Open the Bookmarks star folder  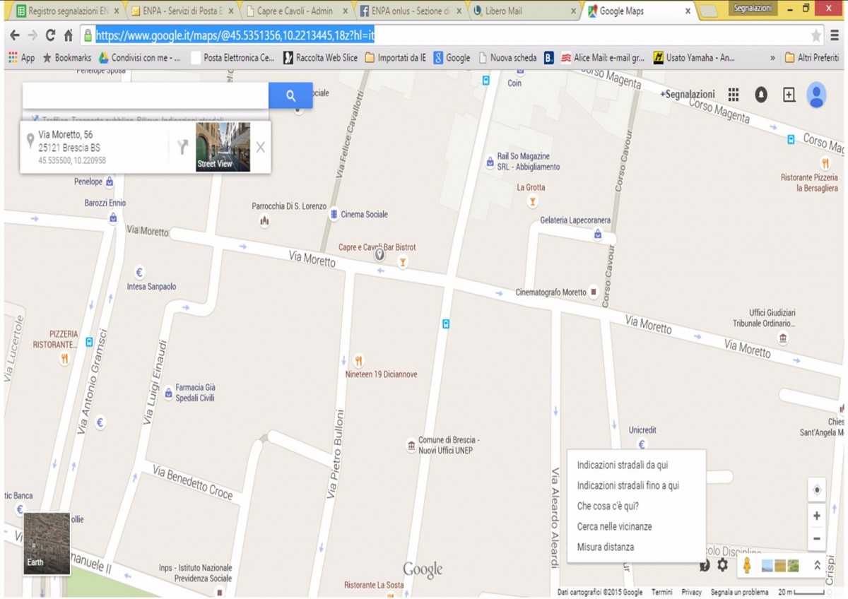67,58
